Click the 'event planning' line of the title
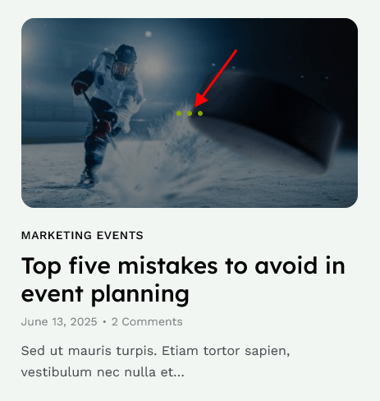Screen dimensions: 380x401 [x=105, y=294]
